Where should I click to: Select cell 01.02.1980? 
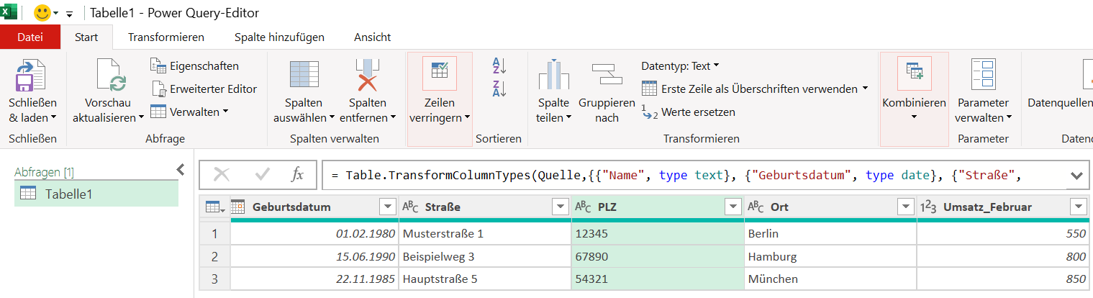coord(314,234)
